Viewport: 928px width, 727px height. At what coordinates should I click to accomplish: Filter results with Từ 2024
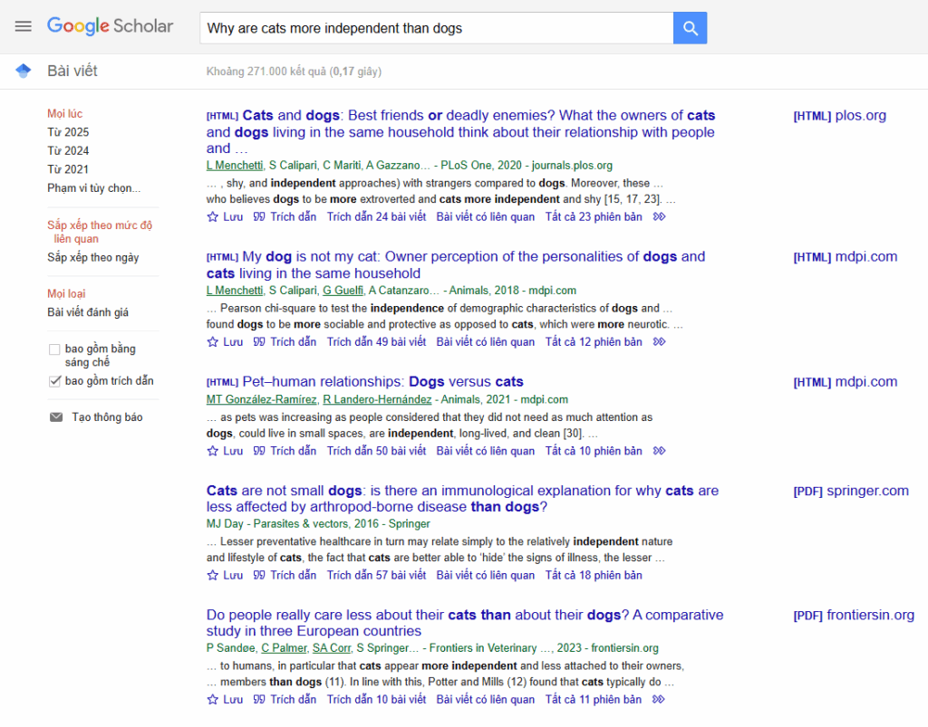(68, 151)
